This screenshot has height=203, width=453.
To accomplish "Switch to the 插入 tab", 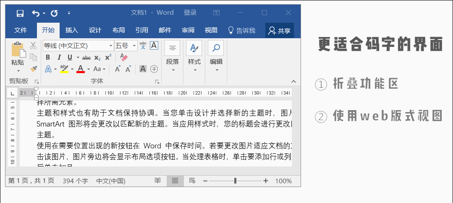I will pos(72,30).
